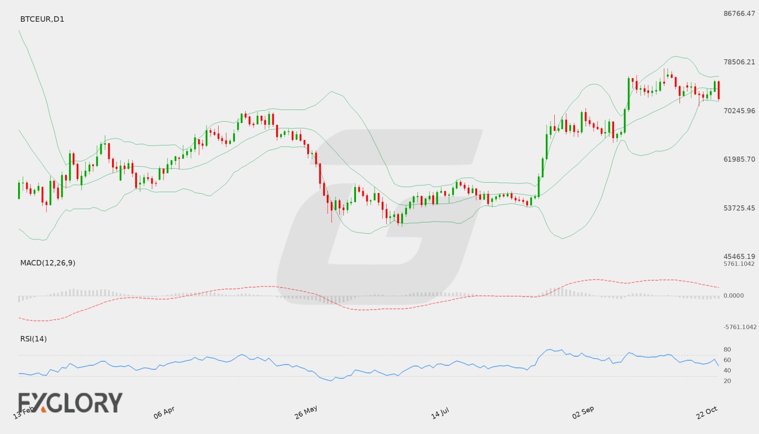This screenshot has width=759, height=434.
Task: Select the RSI(14) indicator label
Action: pos(33,339)
